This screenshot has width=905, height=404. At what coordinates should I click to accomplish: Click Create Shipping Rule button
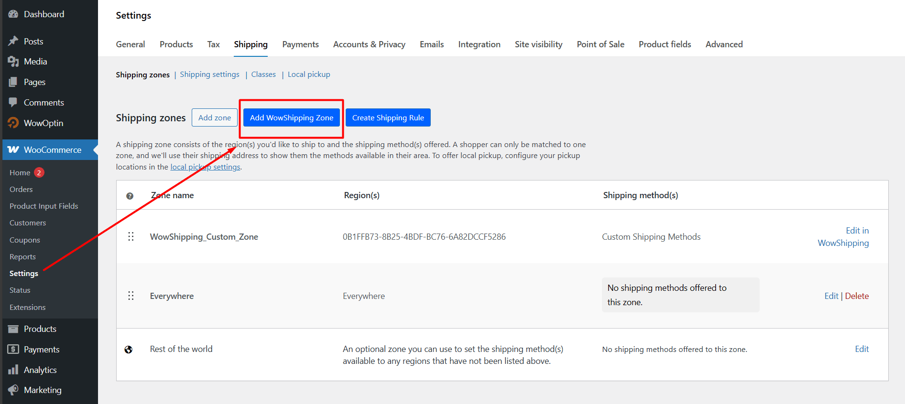click(388, 117)
